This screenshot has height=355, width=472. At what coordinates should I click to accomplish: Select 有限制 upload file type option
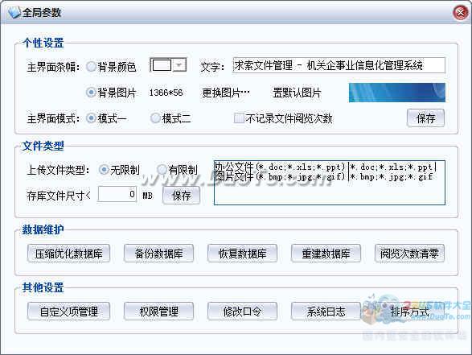(162, 170)
